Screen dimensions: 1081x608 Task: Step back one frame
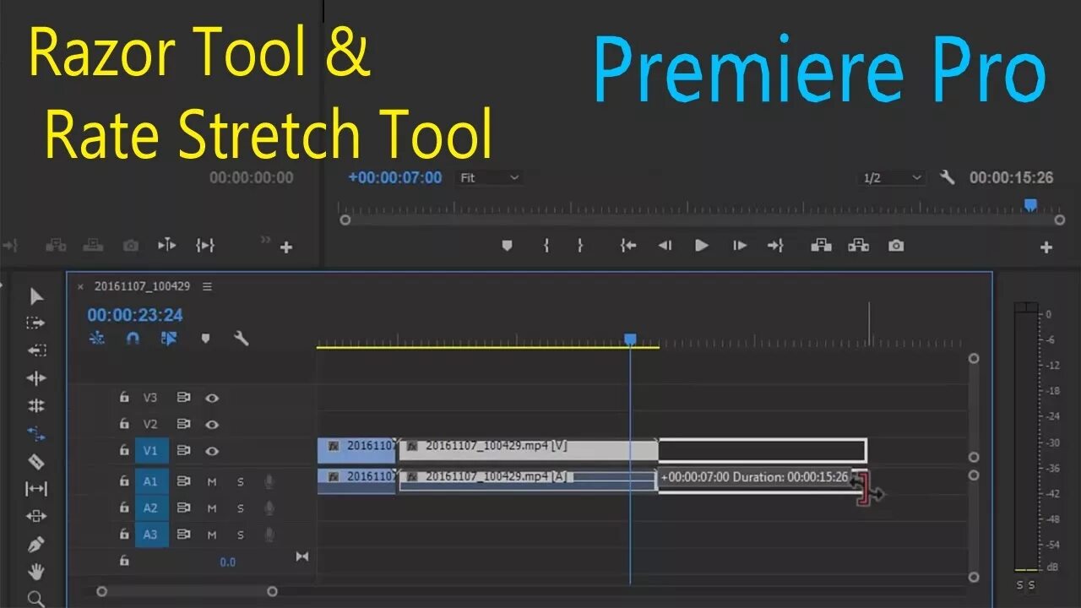point(665,246)
